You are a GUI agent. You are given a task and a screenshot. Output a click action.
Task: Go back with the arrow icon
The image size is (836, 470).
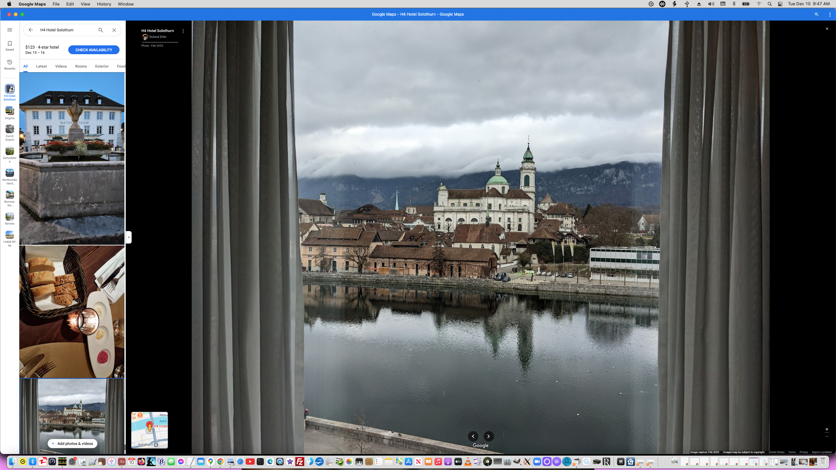31,30
